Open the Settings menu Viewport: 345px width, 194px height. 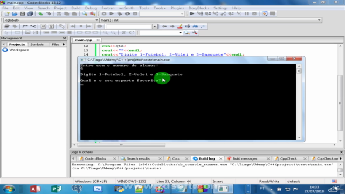tap(220, 8)
